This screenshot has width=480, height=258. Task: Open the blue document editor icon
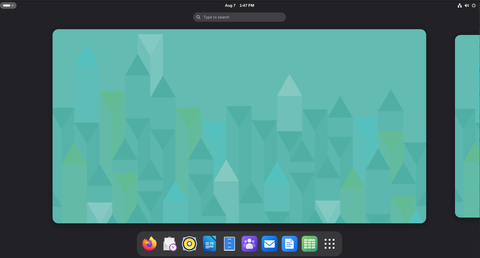point(290,244)
